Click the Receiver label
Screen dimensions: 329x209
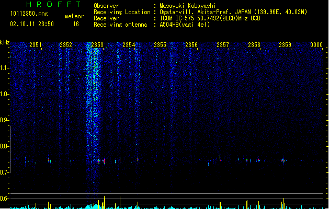coord(106,18)
